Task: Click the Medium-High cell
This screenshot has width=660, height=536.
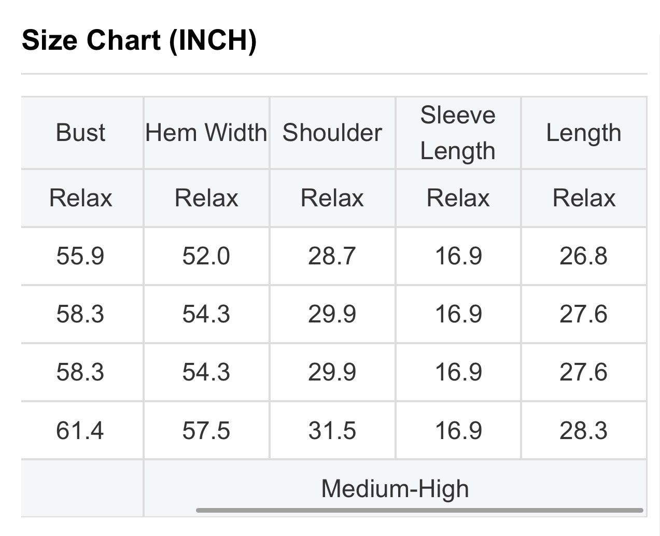Action: (395, 488)
